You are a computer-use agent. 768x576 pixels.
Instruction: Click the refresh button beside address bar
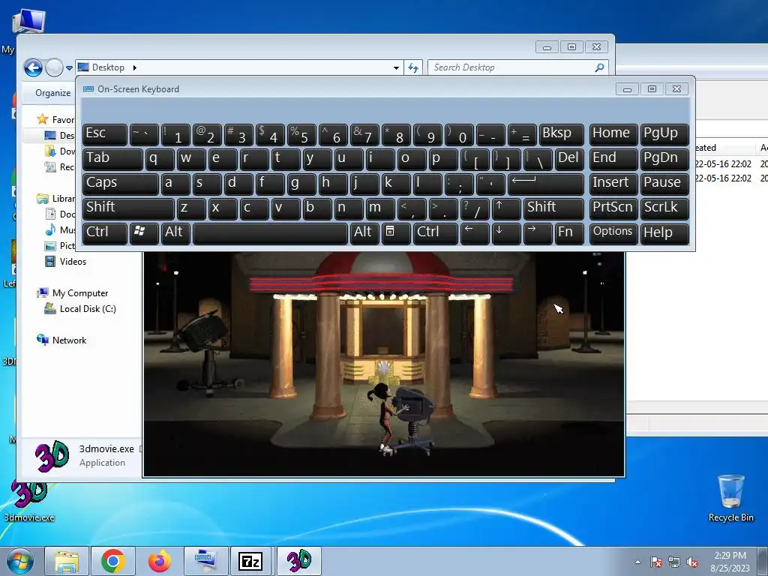click(413, 67)
